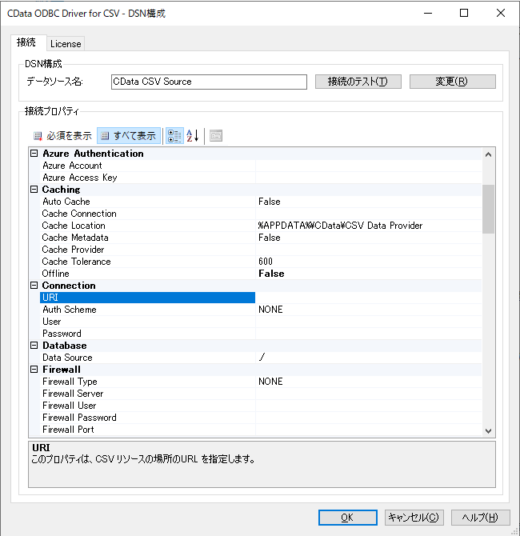
Task: Select the Password property under Connection
Action: click(x=147, y=334)
